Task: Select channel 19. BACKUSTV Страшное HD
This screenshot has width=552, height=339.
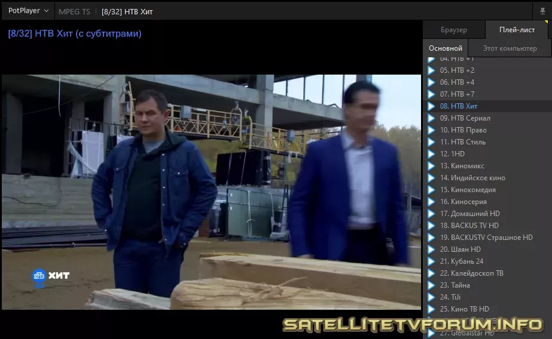Action: 487,238
